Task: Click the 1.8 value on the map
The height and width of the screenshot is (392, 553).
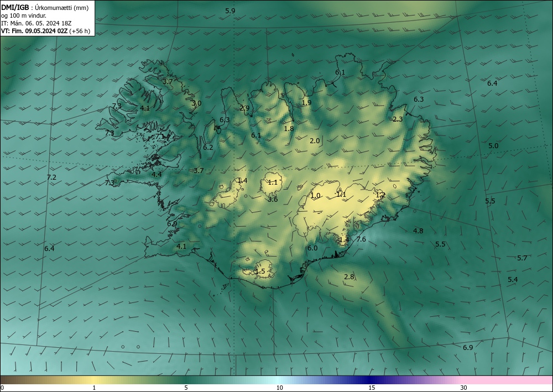Action: coord(289,129)
